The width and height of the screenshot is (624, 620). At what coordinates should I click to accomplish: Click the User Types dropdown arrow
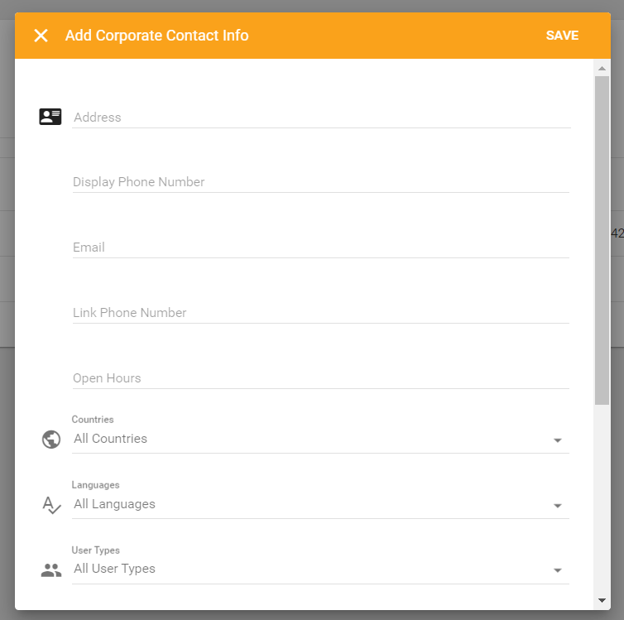[x=558, y=571]
